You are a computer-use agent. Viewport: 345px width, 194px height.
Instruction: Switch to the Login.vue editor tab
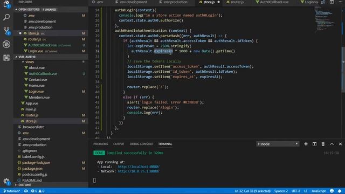pos(309,2)
